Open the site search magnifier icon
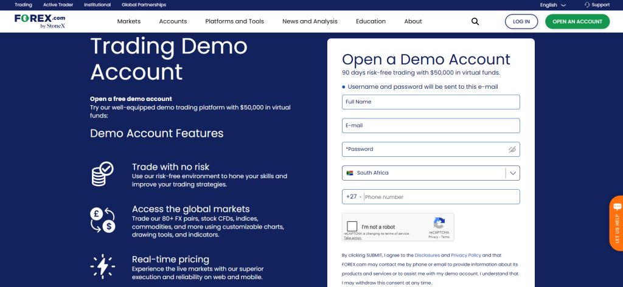Viewport: 623px width, 287px height. 475,21
